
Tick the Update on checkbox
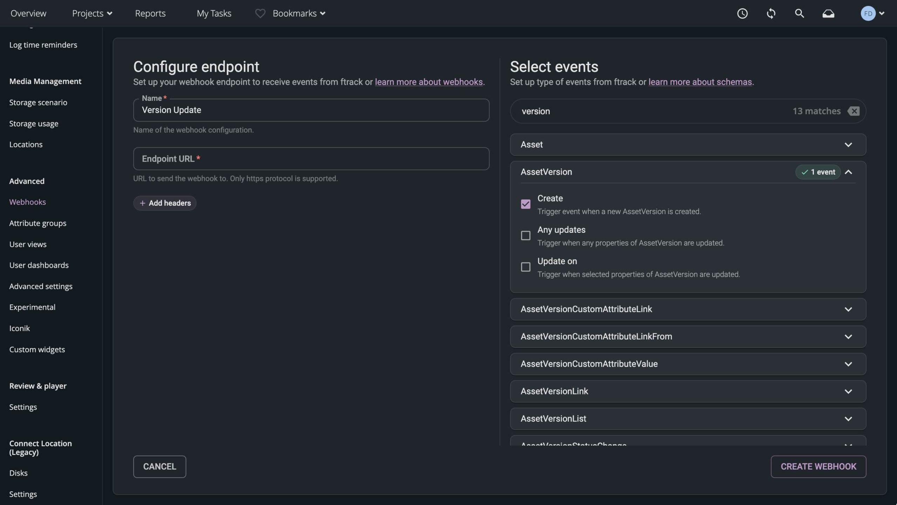coord(525,267)
